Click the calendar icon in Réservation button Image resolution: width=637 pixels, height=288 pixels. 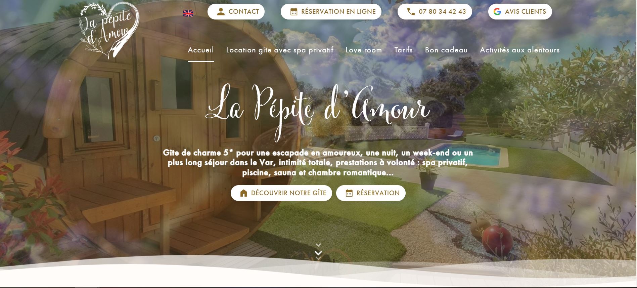349,193
